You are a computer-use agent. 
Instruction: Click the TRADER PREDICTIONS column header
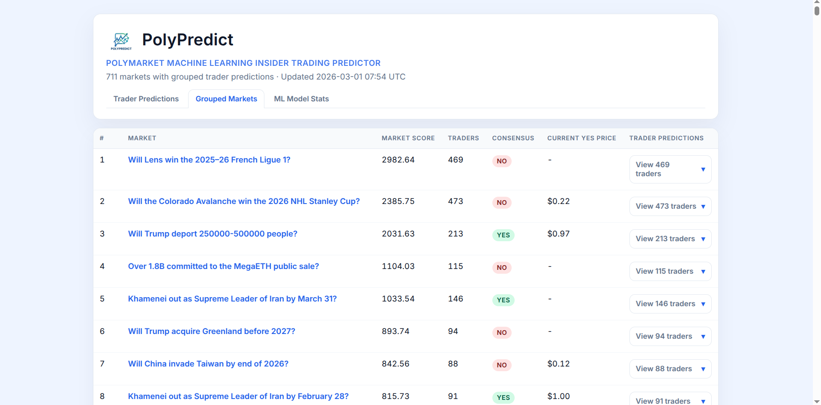point(666,138)
